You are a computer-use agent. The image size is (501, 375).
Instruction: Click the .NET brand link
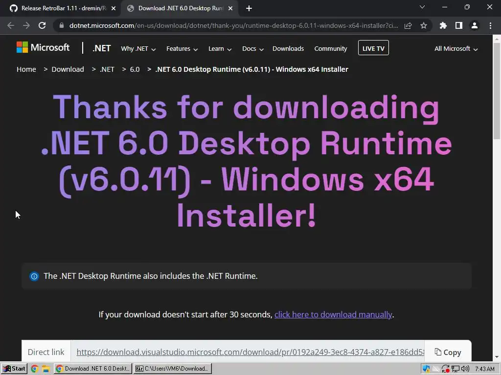click(102, 48)
